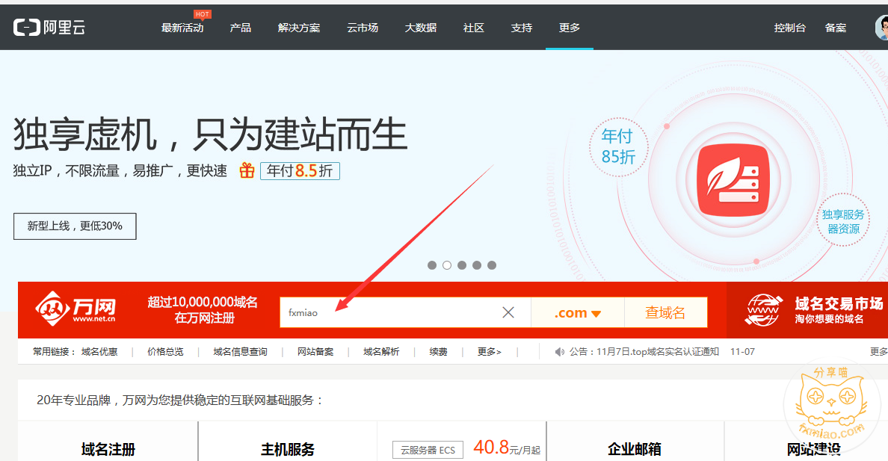
Task: Open the 企业邮箱 service tab
Action: point(635,449)
